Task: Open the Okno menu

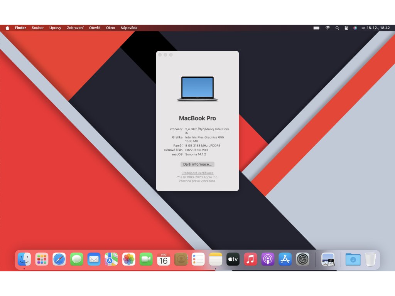Action: (x=110, y=28)
